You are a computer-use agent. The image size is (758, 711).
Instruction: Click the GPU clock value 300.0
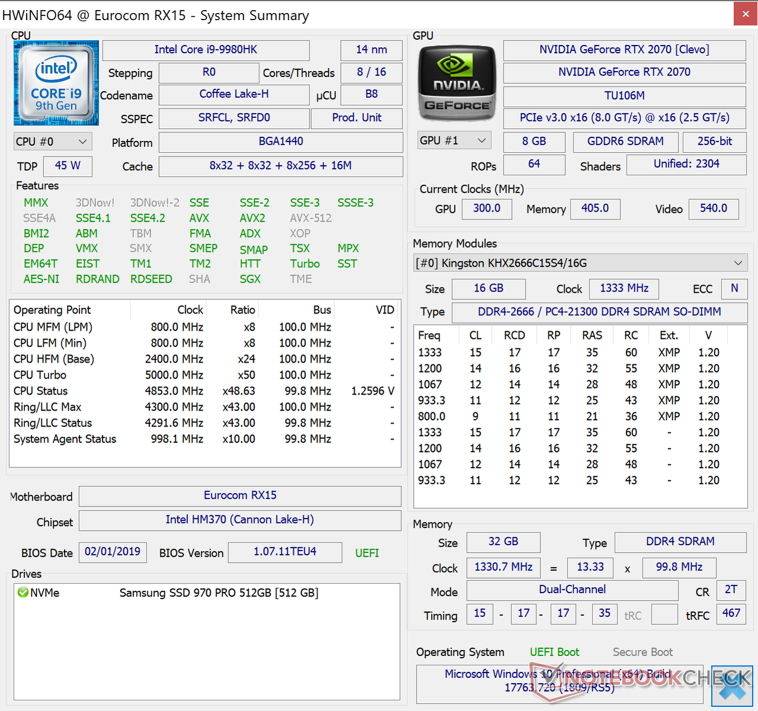[487, 209]
